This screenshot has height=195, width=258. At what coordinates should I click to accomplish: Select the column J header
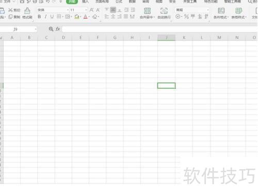(167, 37)
